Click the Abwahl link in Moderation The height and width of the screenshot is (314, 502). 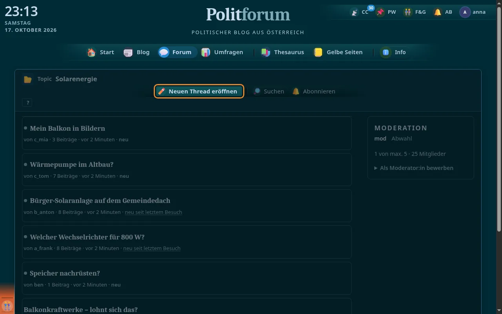402,139
